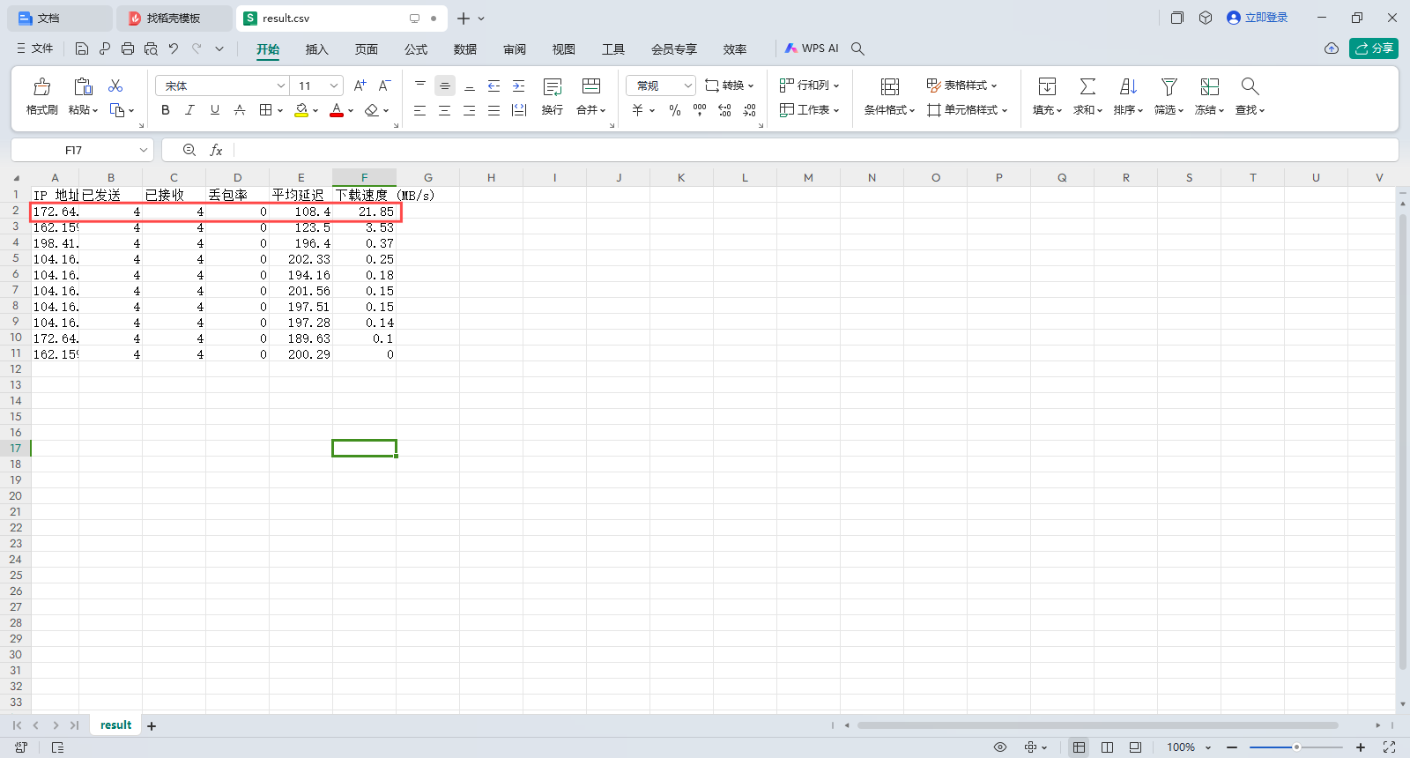Image resolution: width=1410 pixels, height=758 pixels.
Task: Click the Paste (粘贴) clipboard icon
Action: pos(83,86)
